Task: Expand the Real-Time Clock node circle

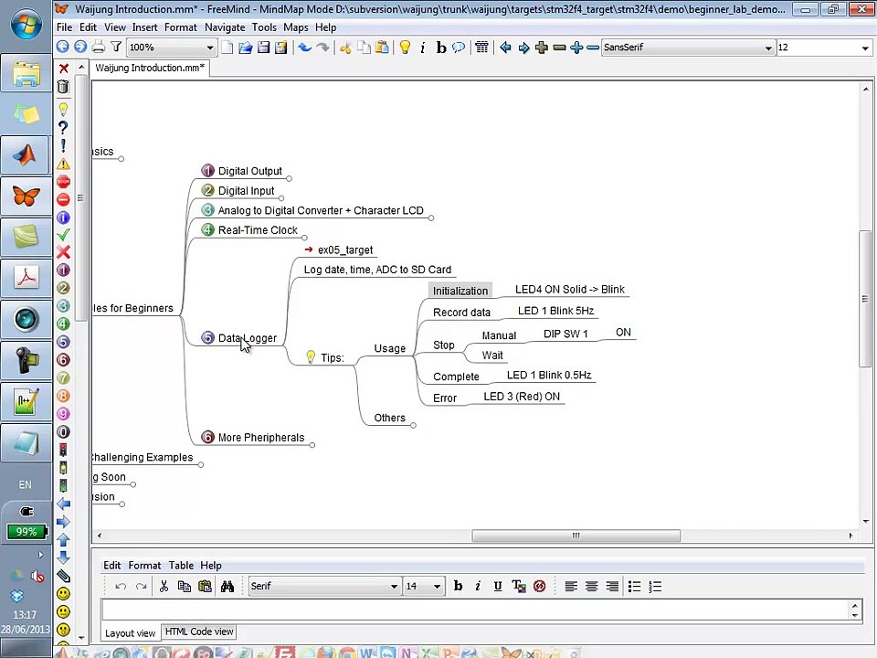Action: pos(304,238)
